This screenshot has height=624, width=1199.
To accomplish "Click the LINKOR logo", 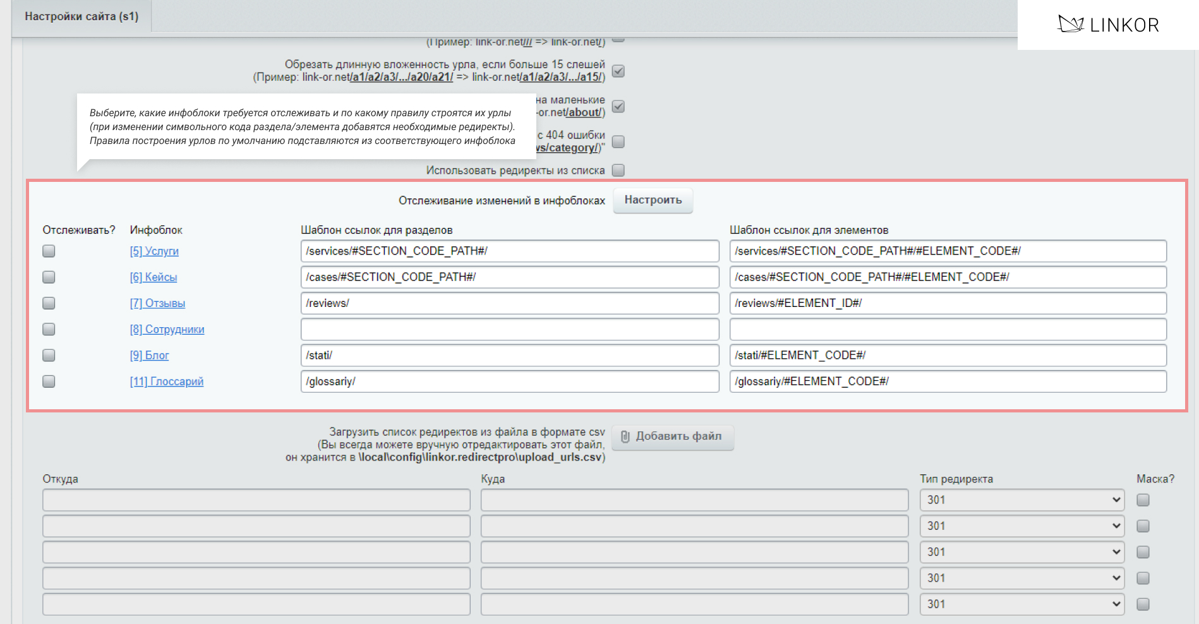I will tap(1108, 25).
